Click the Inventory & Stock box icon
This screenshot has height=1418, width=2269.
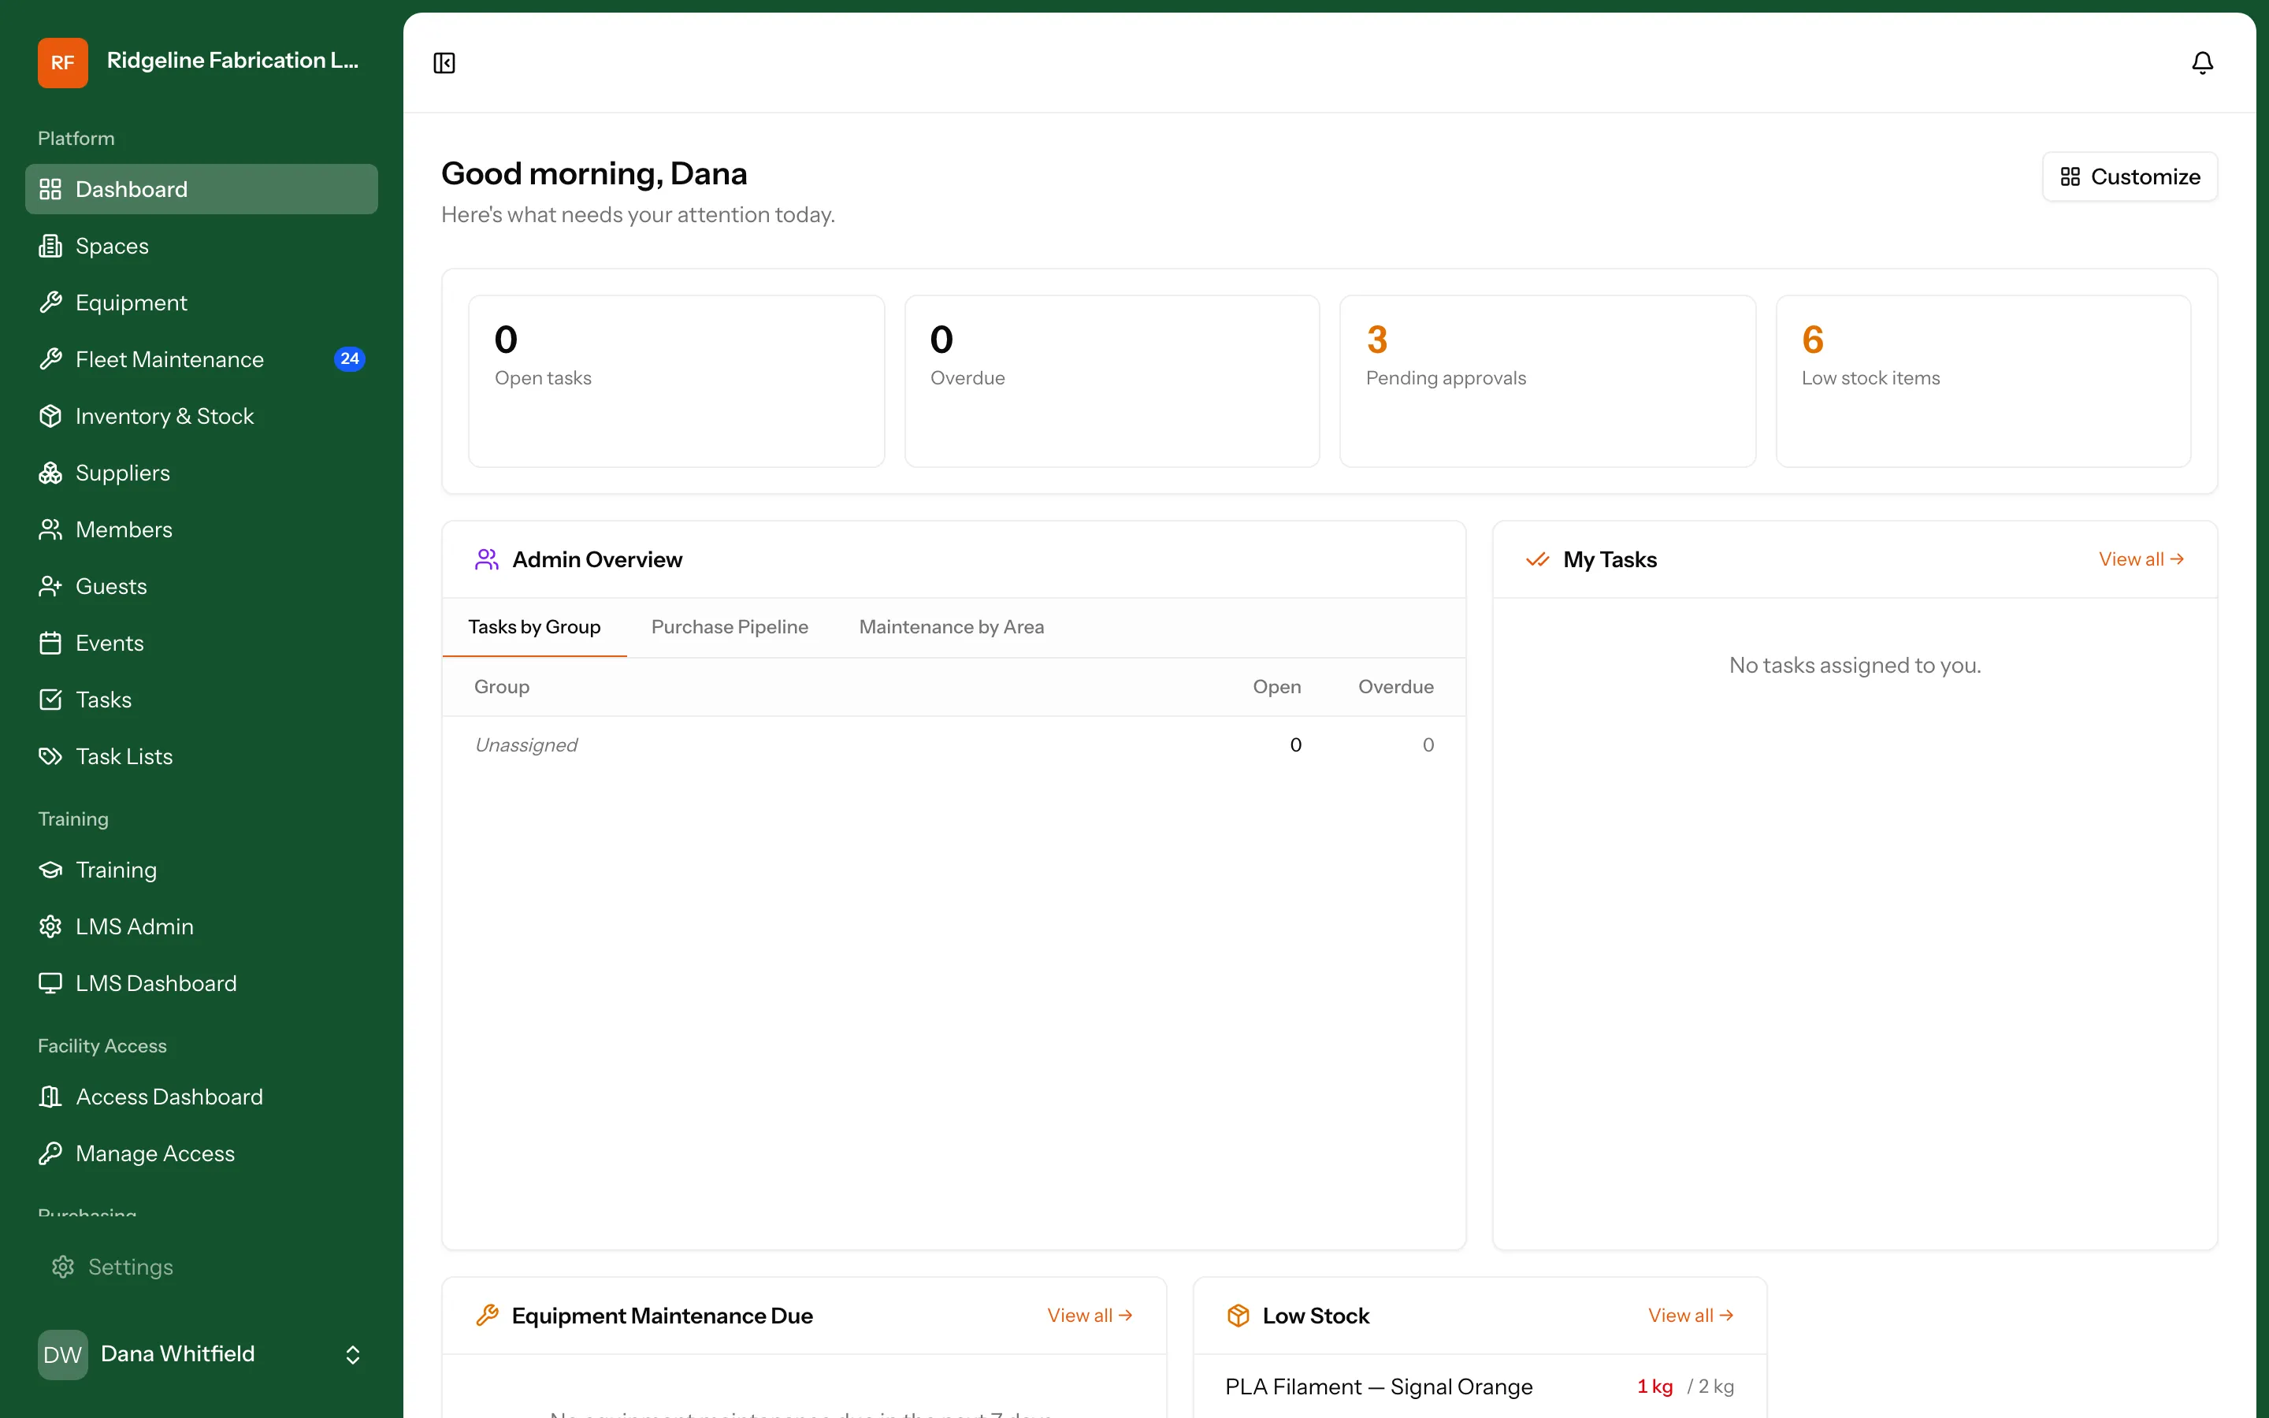tap(50, 417)
